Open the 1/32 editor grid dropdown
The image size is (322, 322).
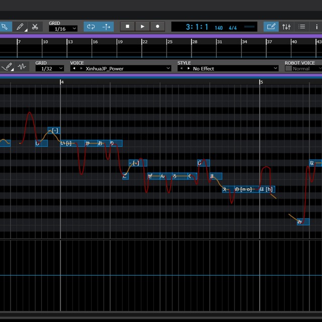(x=49, y=68)
